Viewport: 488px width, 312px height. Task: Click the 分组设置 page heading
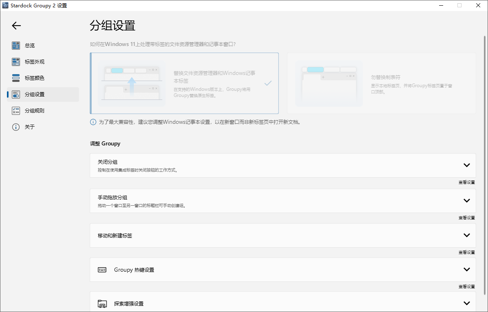click(x=113, y=26)
